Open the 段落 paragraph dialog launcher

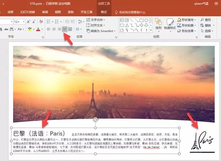(x=116, y=37)
